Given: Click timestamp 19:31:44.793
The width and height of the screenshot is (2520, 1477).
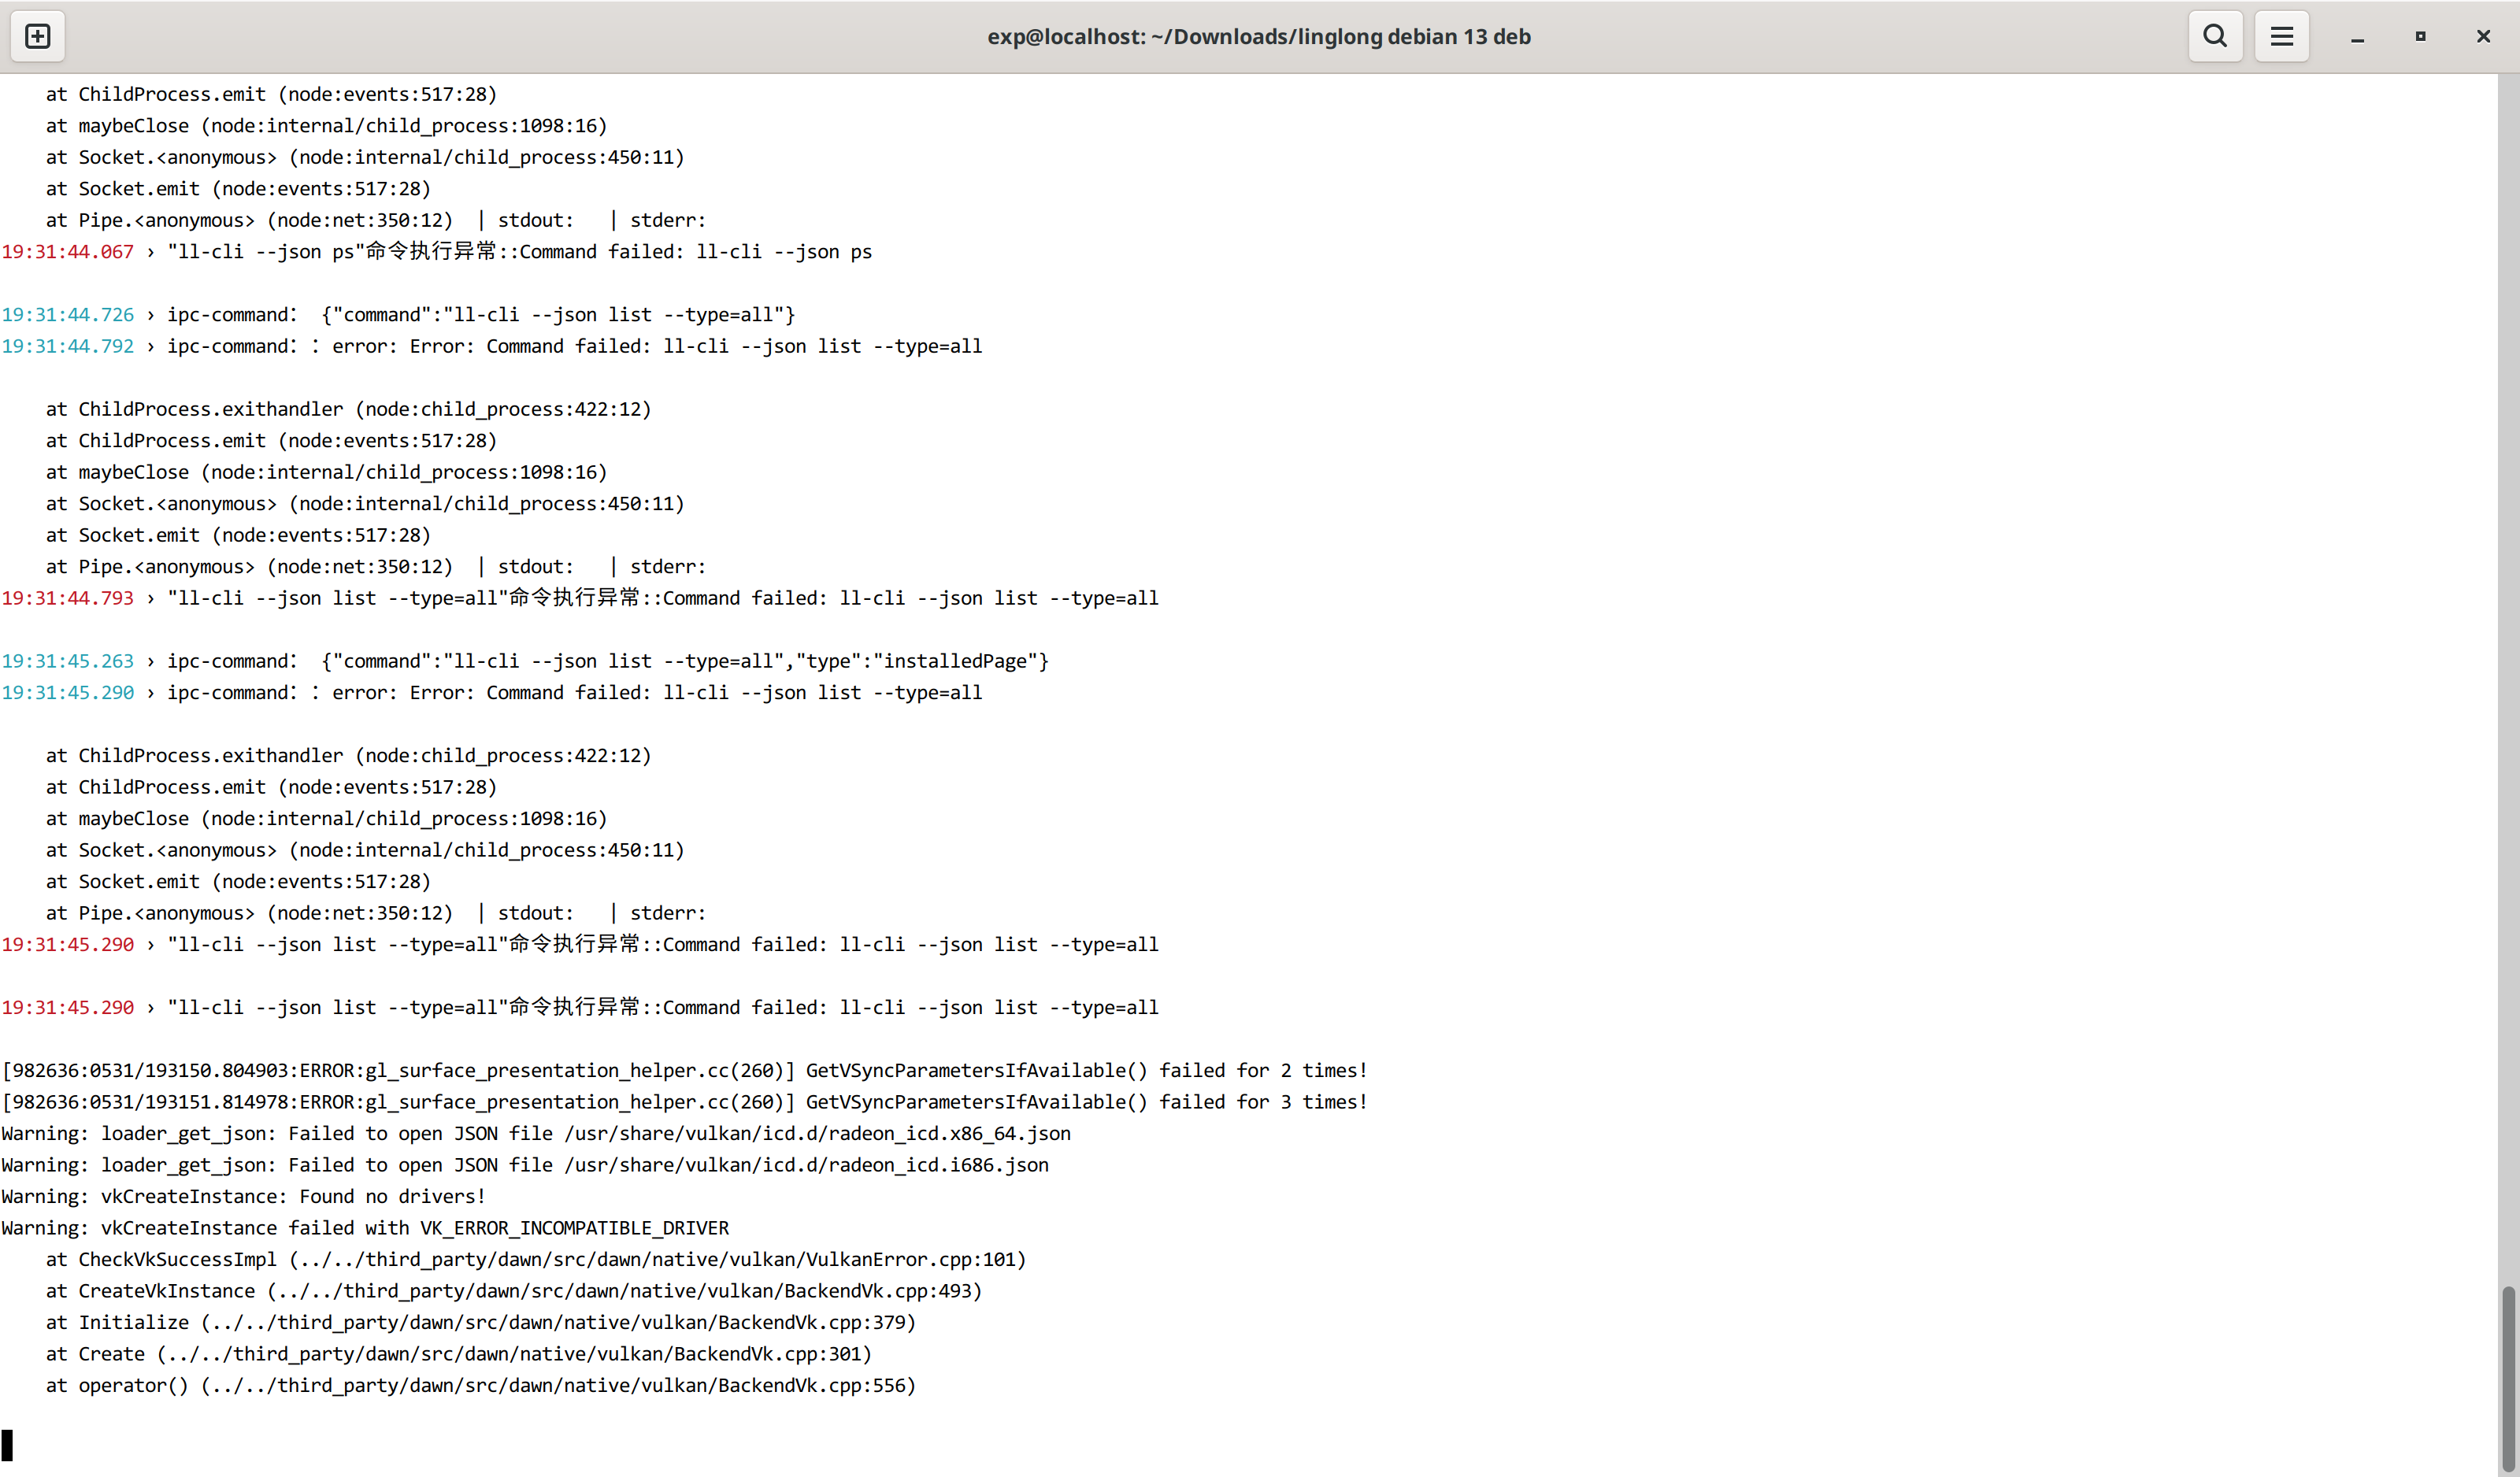Looking at the screenshot, I should tap(68, 598).
